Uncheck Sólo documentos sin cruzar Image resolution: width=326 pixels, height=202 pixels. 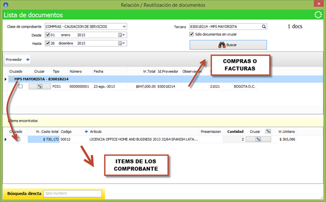192,34
